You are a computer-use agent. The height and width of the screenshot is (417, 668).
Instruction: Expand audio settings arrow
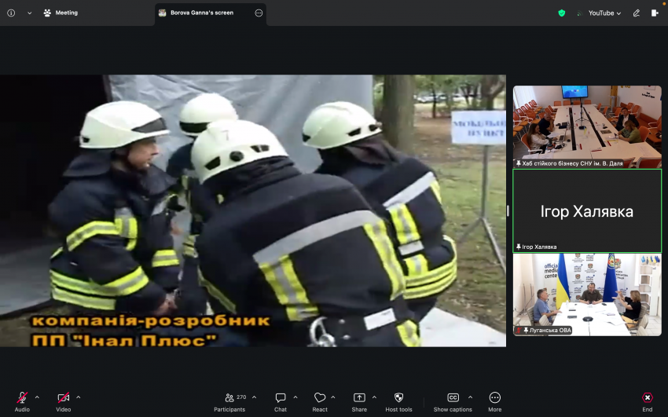[x=37, y=397]
